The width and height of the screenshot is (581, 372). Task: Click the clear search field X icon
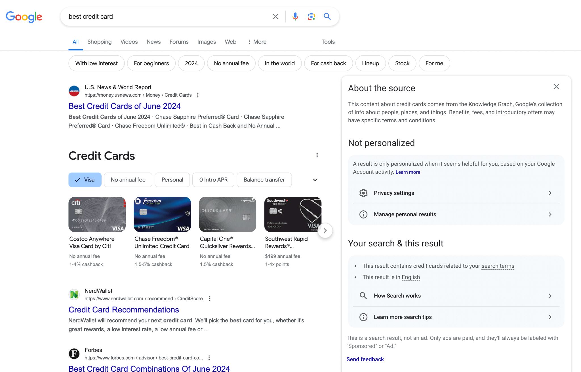tap(276, 16)
